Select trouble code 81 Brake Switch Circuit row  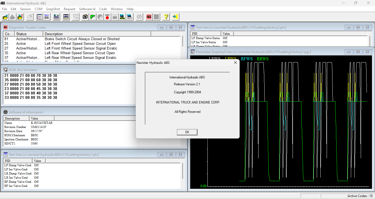pyautogui.click(x=92, y=39)
